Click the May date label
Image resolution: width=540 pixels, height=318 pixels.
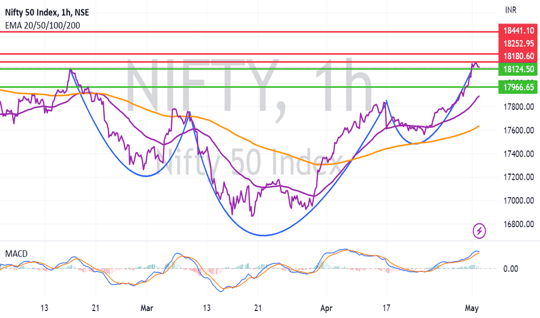[x=472, y=308]
